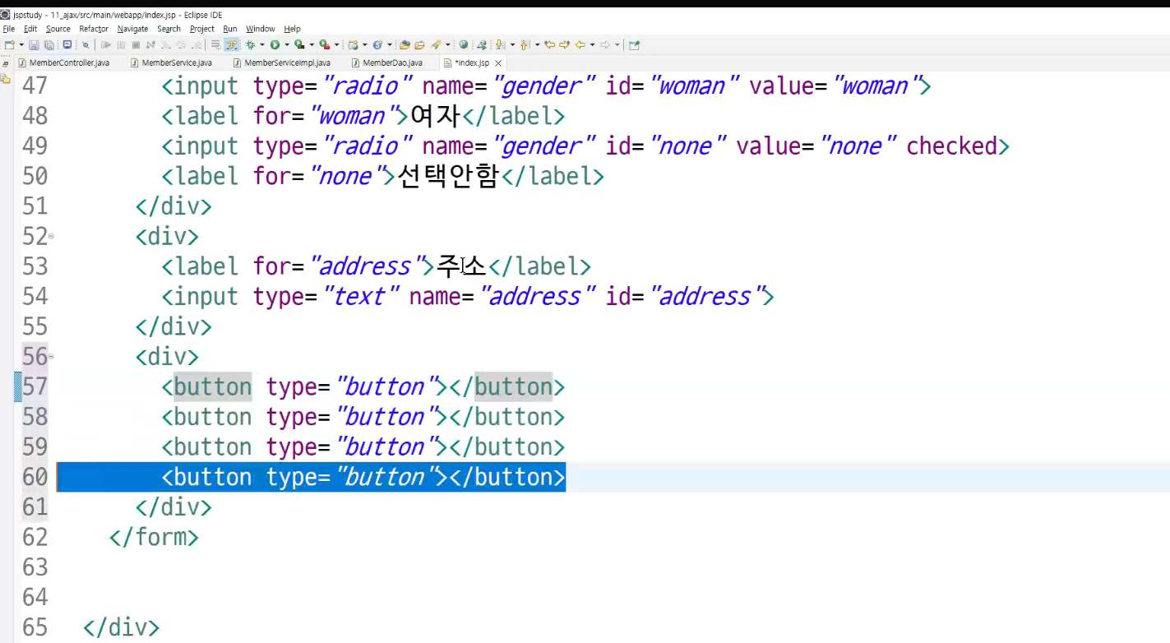Expand the Run configurations dropdown arrow
Screen dimensions: 1170x643
[x=287, y=44]
